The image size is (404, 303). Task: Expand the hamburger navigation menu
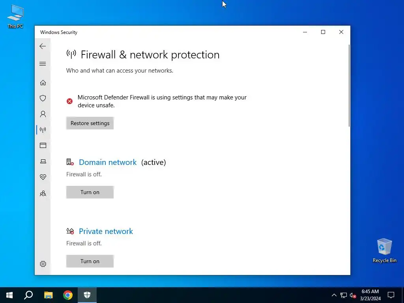click(43, 64)
